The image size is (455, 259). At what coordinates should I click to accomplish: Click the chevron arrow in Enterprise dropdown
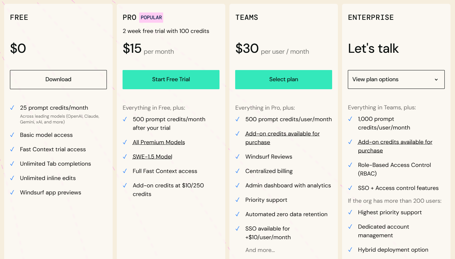pos(436,80)
